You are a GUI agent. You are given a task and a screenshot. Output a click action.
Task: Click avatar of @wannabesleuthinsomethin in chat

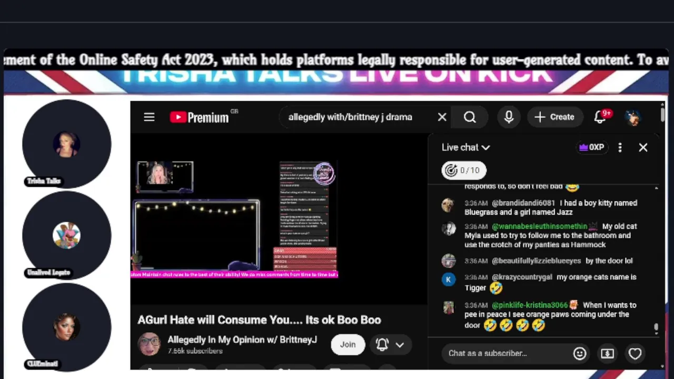448,228
